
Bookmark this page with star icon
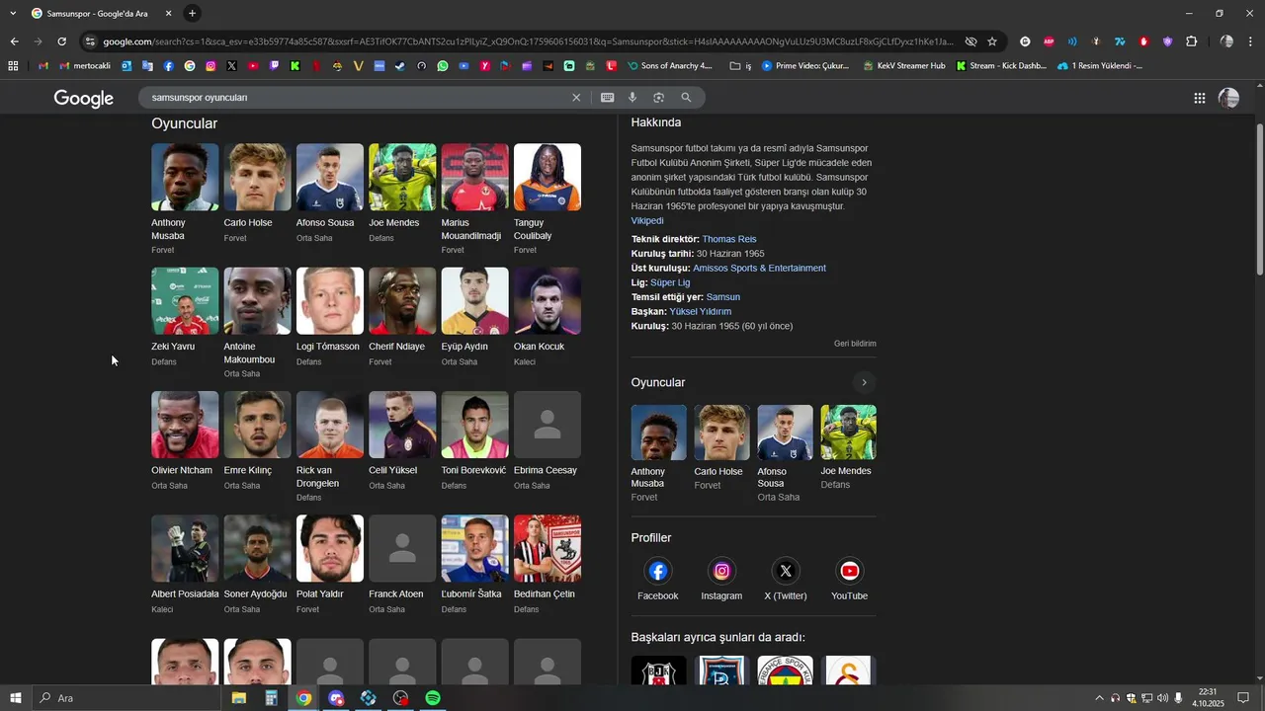pos(992,41)
